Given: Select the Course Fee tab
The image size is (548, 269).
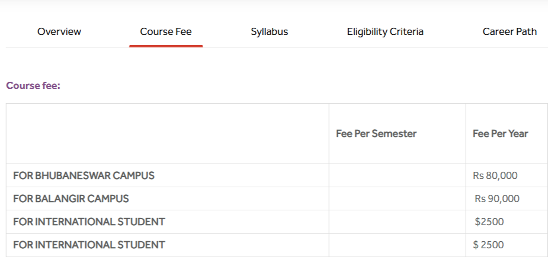Looking at the screenshot, I should coord(166,32).
